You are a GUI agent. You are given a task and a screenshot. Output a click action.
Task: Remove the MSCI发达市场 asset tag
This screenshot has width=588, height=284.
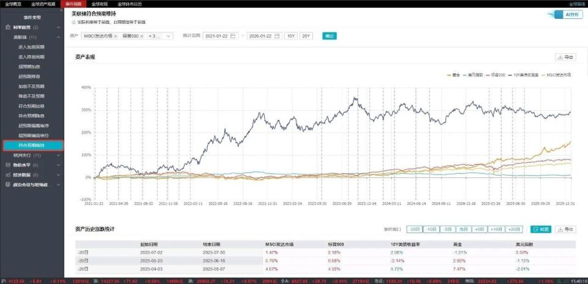click(x=116, y=36)
